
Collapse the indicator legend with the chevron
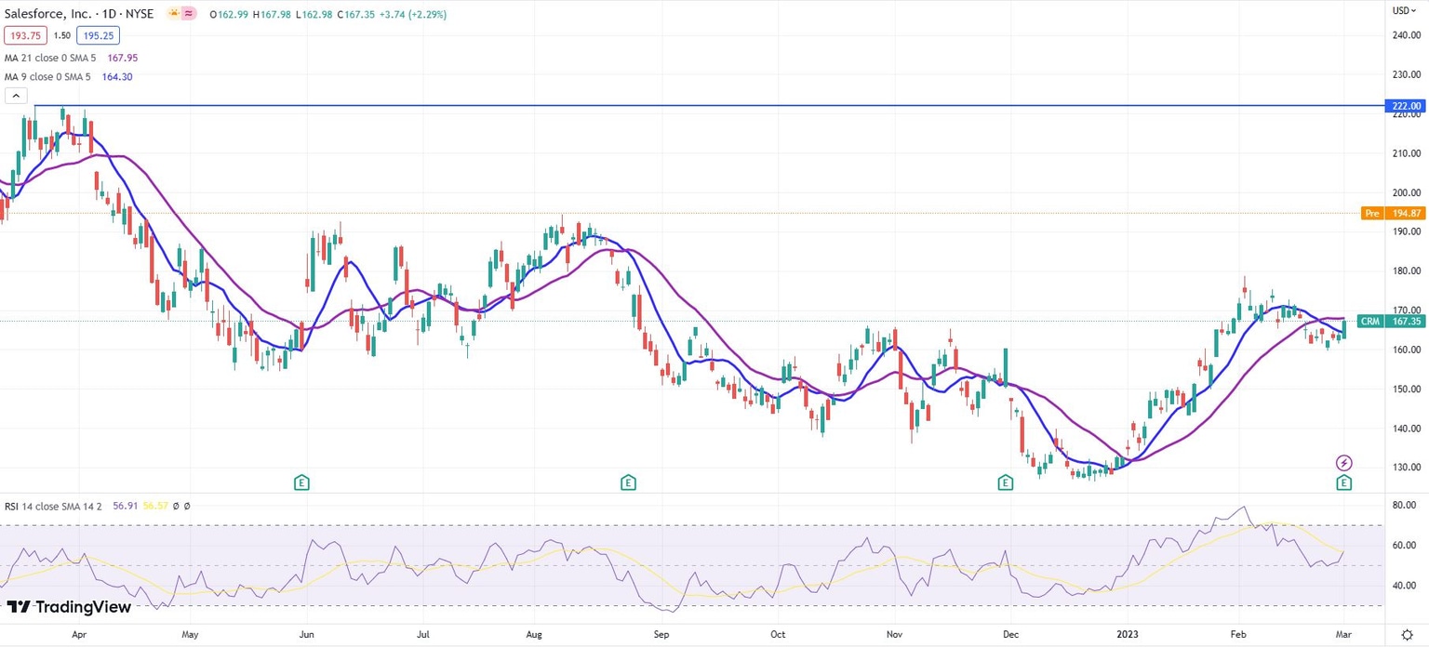pos(16,95)
